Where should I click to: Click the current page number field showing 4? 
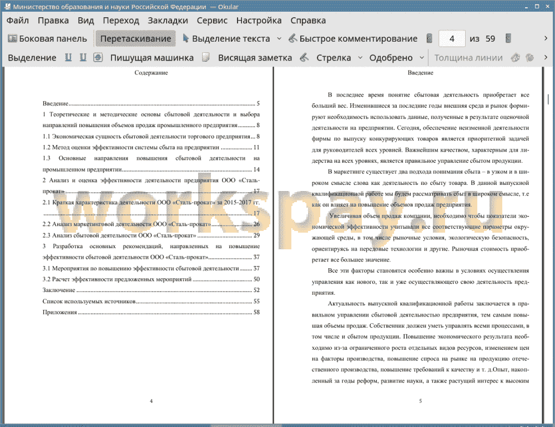[x=452, y=39]
